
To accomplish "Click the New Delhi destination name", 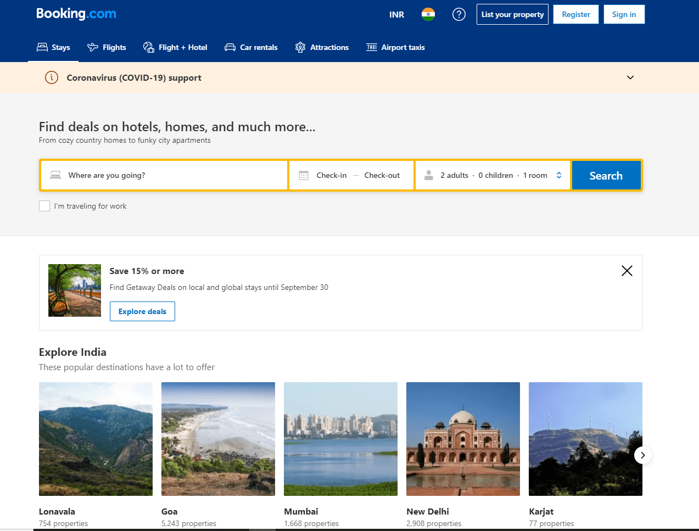I will pos(428,511).
